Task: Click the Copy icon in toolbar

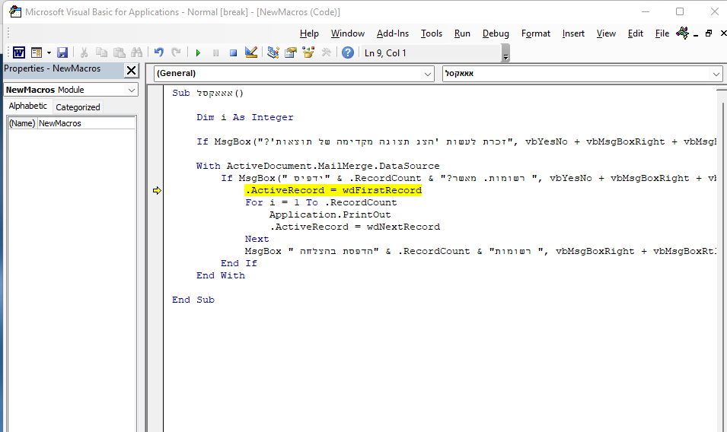Action: click(101, 52)
